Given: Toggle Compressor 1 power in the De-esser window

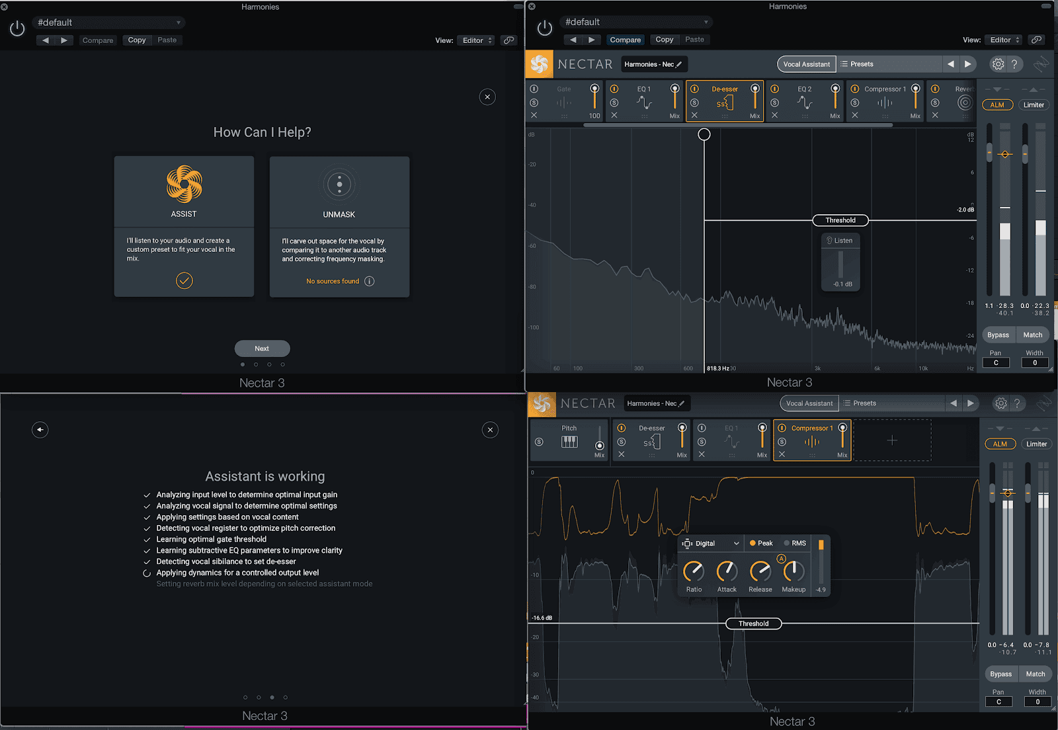Looking at the screenshot, I should [855, 89].
